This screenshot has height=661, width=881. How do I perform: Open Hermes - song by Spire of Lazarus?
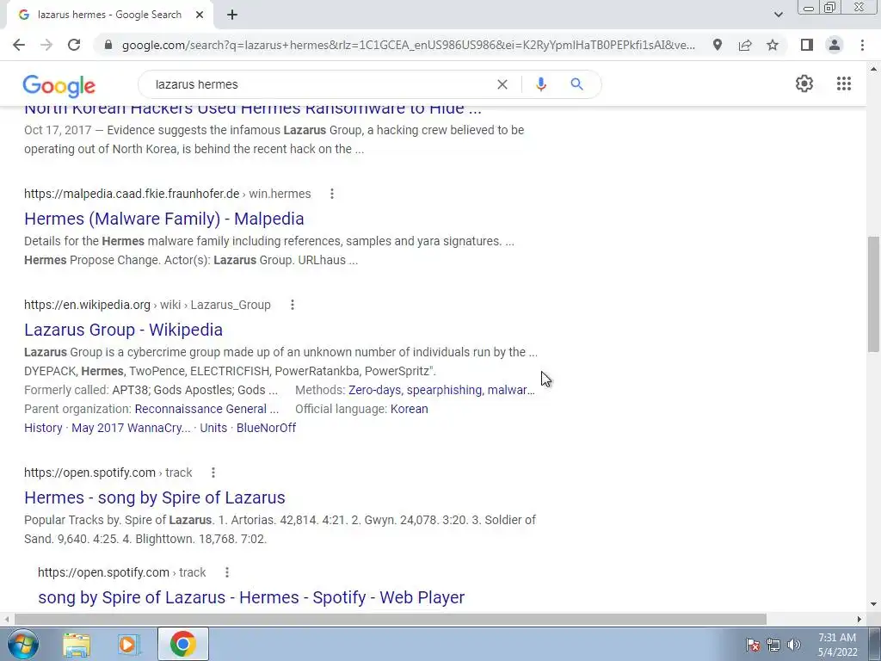pos(155,497)
